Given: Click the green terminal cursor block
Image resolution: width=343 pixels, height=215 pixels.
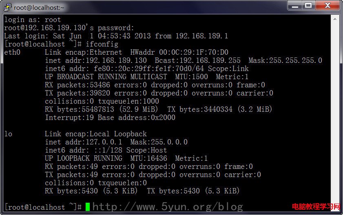Looking at the screenshot, I should click(88, 207).
